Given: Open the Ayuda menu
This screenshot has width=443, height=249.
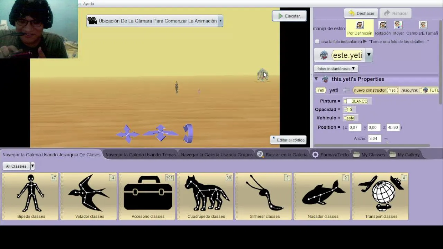Looking at the screenshot, I should [89, 4].
